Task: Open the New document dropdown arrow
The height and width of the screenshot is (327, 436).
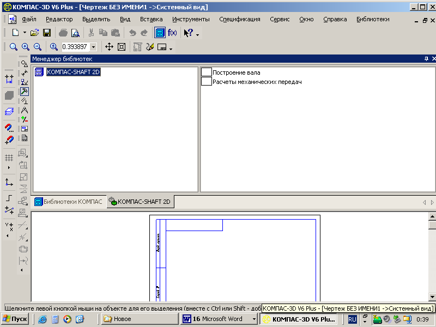Action: tap(25, 33)
